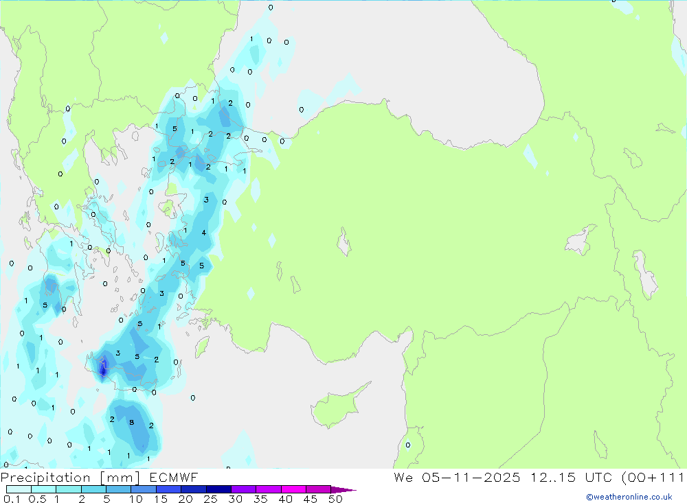This screenshot has height=503, width=687.
Task: Click legend scale label '45'
Action: click(x=311, y=499)
